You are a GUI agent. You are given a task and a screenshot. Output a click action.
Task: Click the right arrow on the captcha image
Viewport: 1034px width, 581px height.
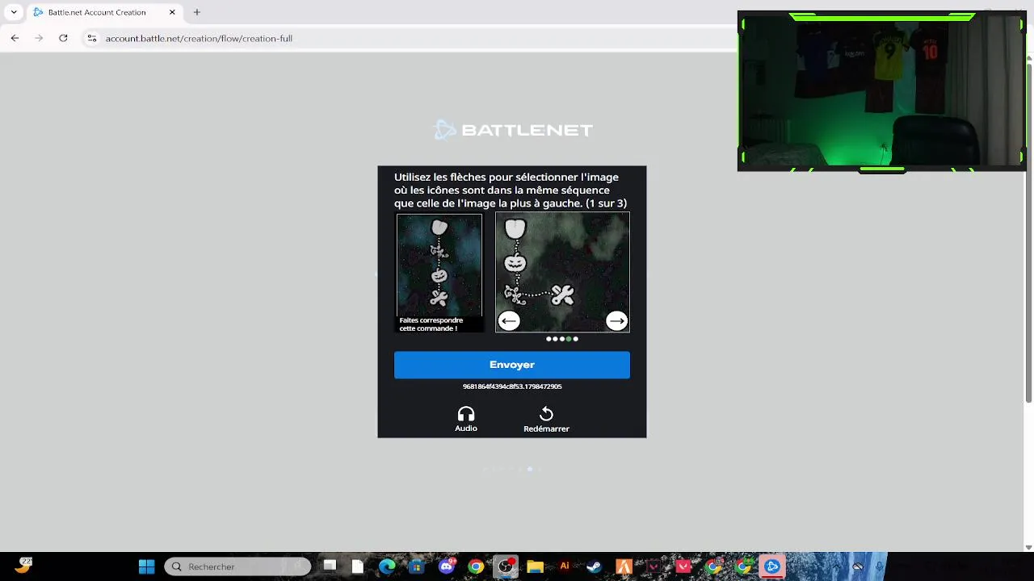pyautogui.click(x=616, y=321)
